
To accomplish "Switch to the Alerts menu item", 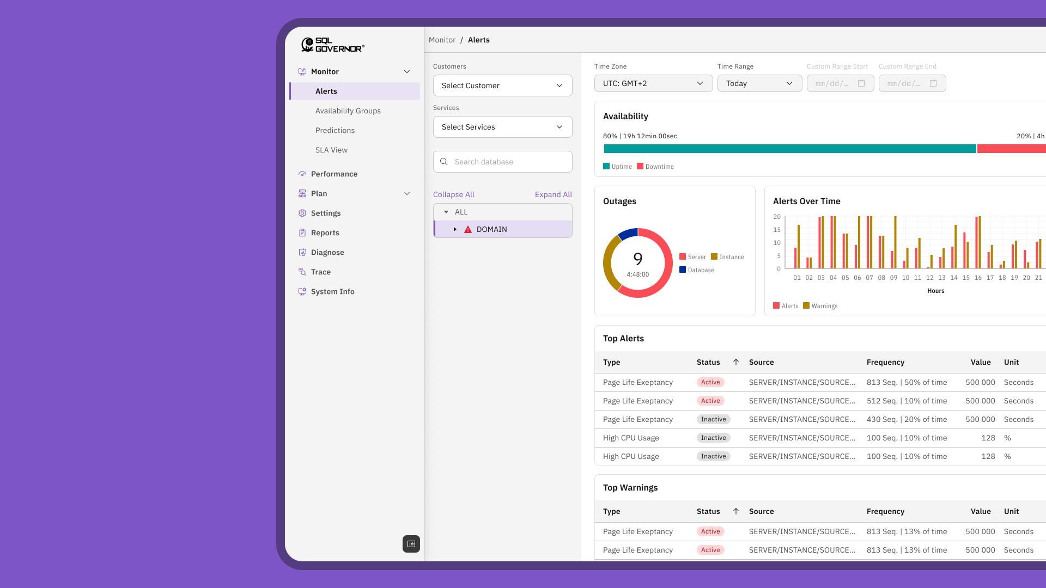I will (326, 91).
